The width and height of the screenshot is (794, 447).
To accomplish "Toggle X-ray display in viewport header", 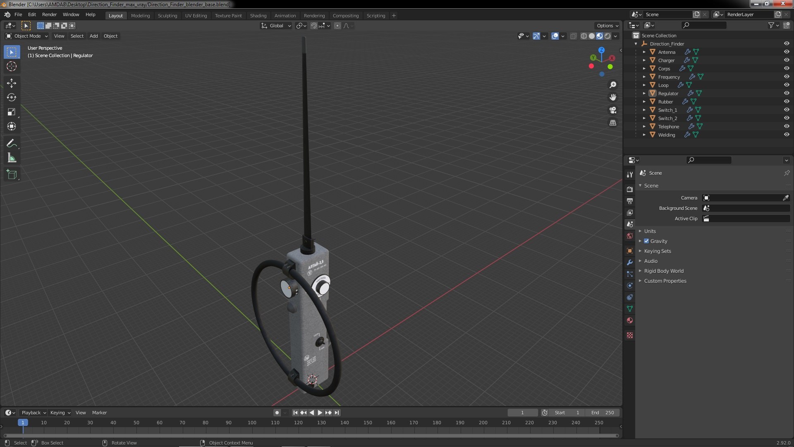I will (x=573, y=36).
